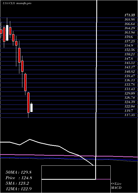Click the 166.64 price axis label

pyautogui.click(x=129, y=24)
